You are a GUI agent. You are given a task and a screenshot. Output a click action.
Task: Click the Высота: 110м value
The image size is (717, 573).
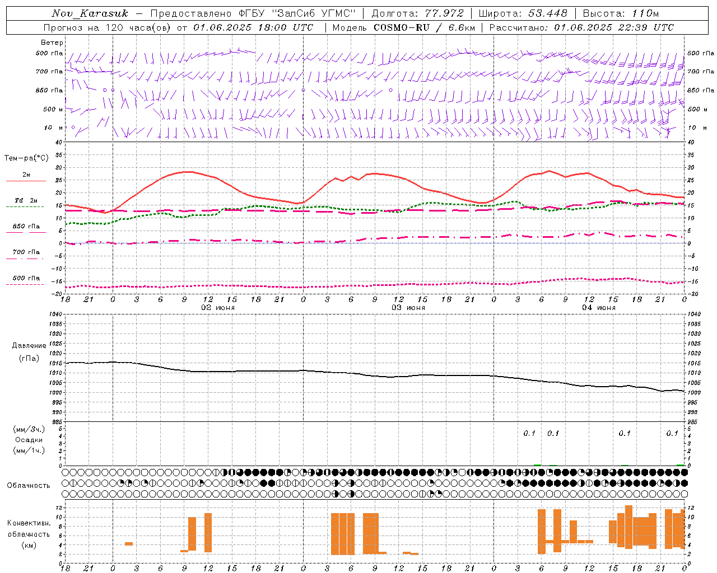click(621, 13)
